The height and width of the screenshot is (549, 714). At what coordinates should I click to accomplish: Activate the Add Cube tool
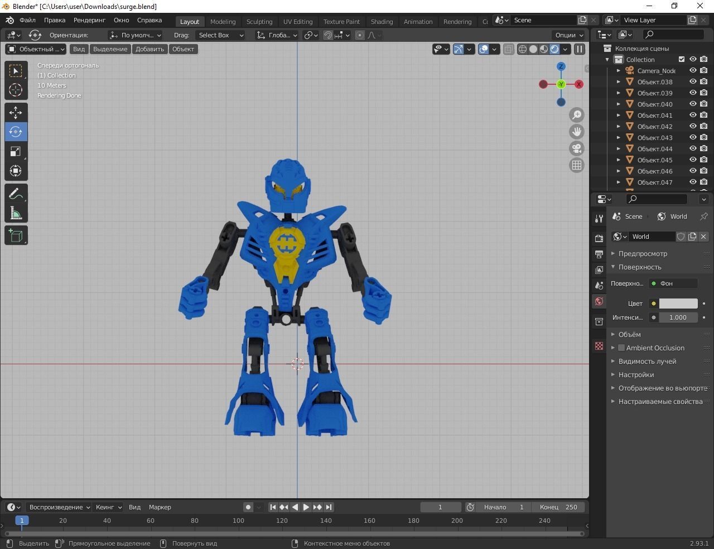point(16,235)
